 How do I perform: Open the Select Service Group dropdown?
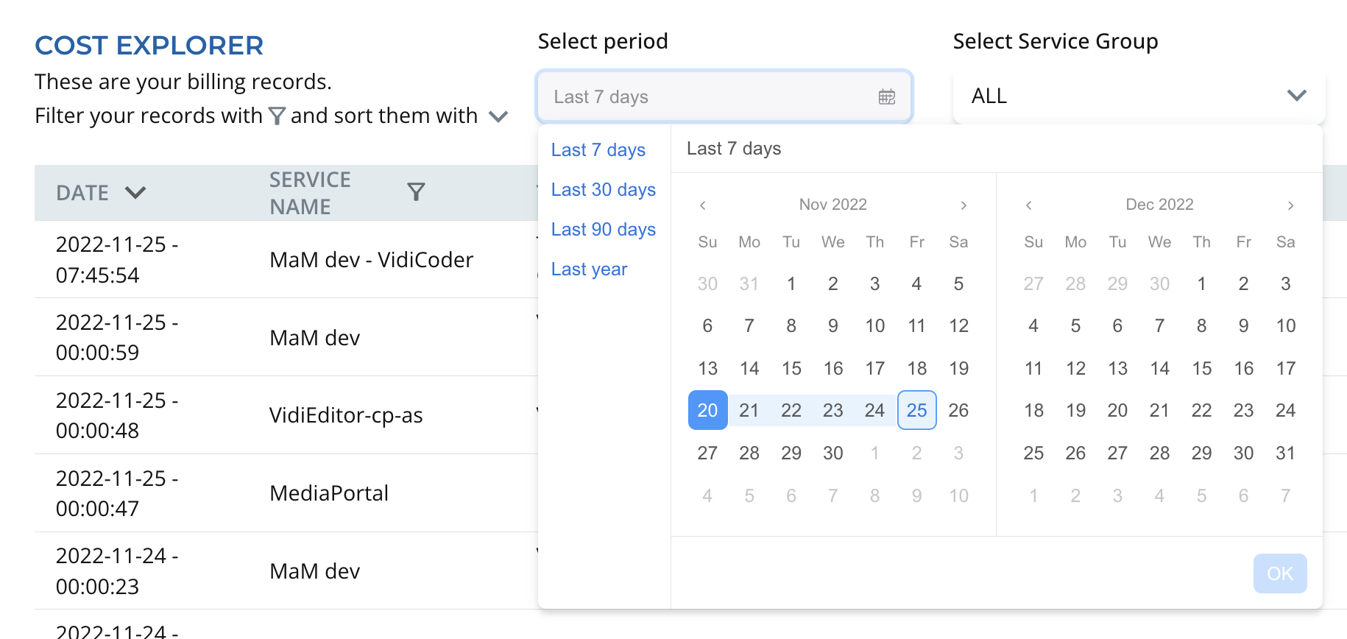click(x=1139, y=96)
